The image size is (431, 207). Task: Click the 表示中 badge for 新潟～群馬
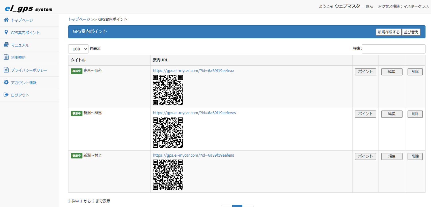pyautogui.click(x=77, y=113)
